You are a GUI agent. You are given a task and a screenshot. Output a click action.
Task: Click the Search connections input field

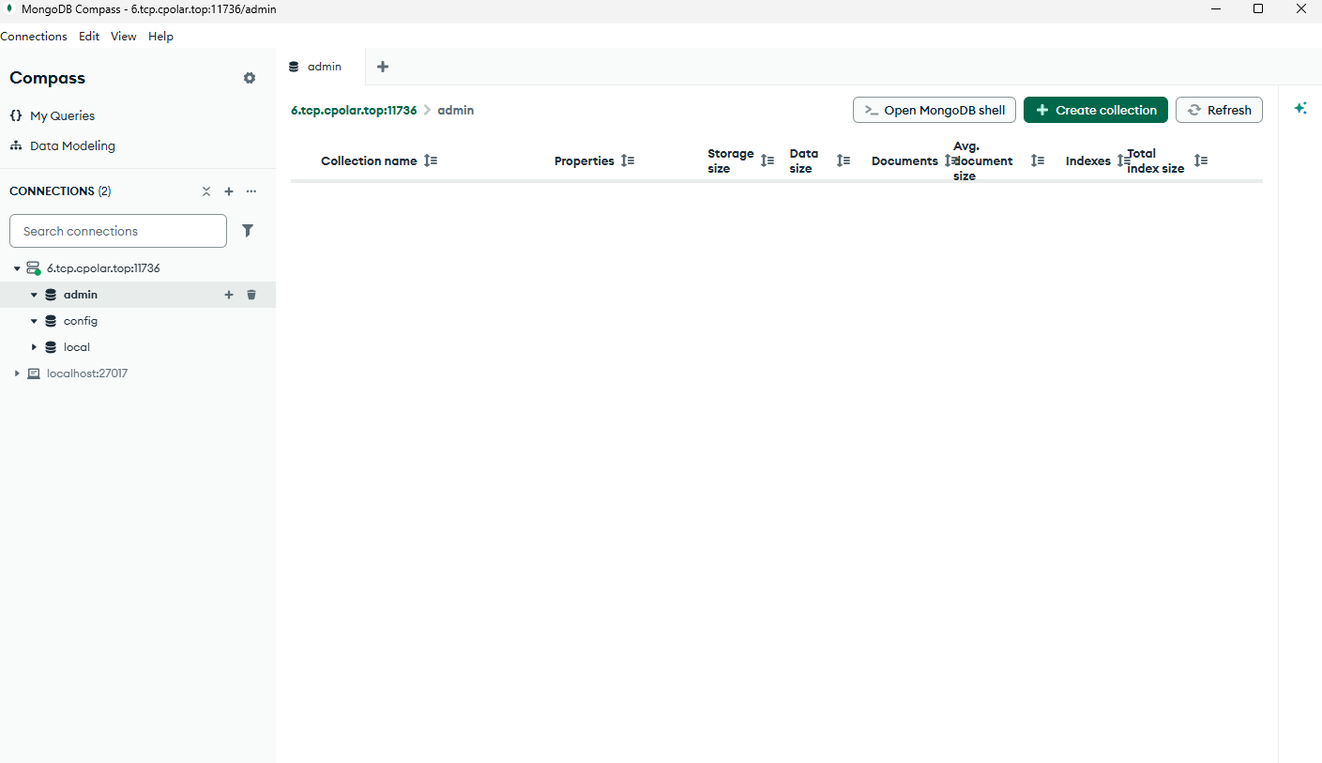click(118, 231)
